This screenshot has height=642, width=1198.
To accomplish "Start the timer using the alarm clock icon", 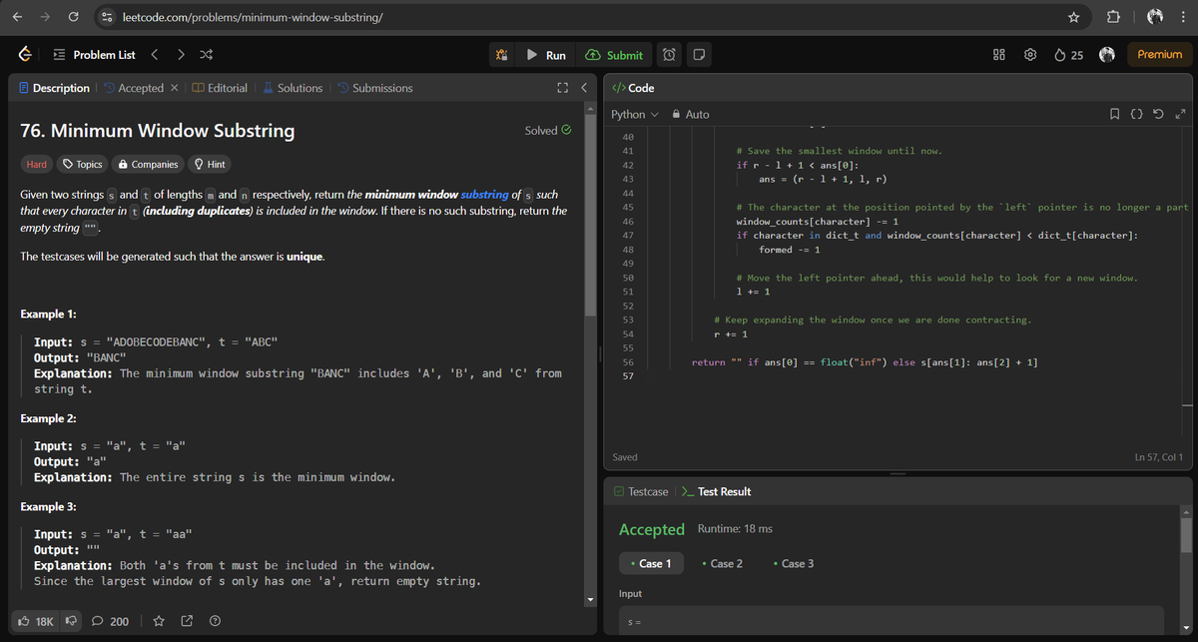I will 667,55.
